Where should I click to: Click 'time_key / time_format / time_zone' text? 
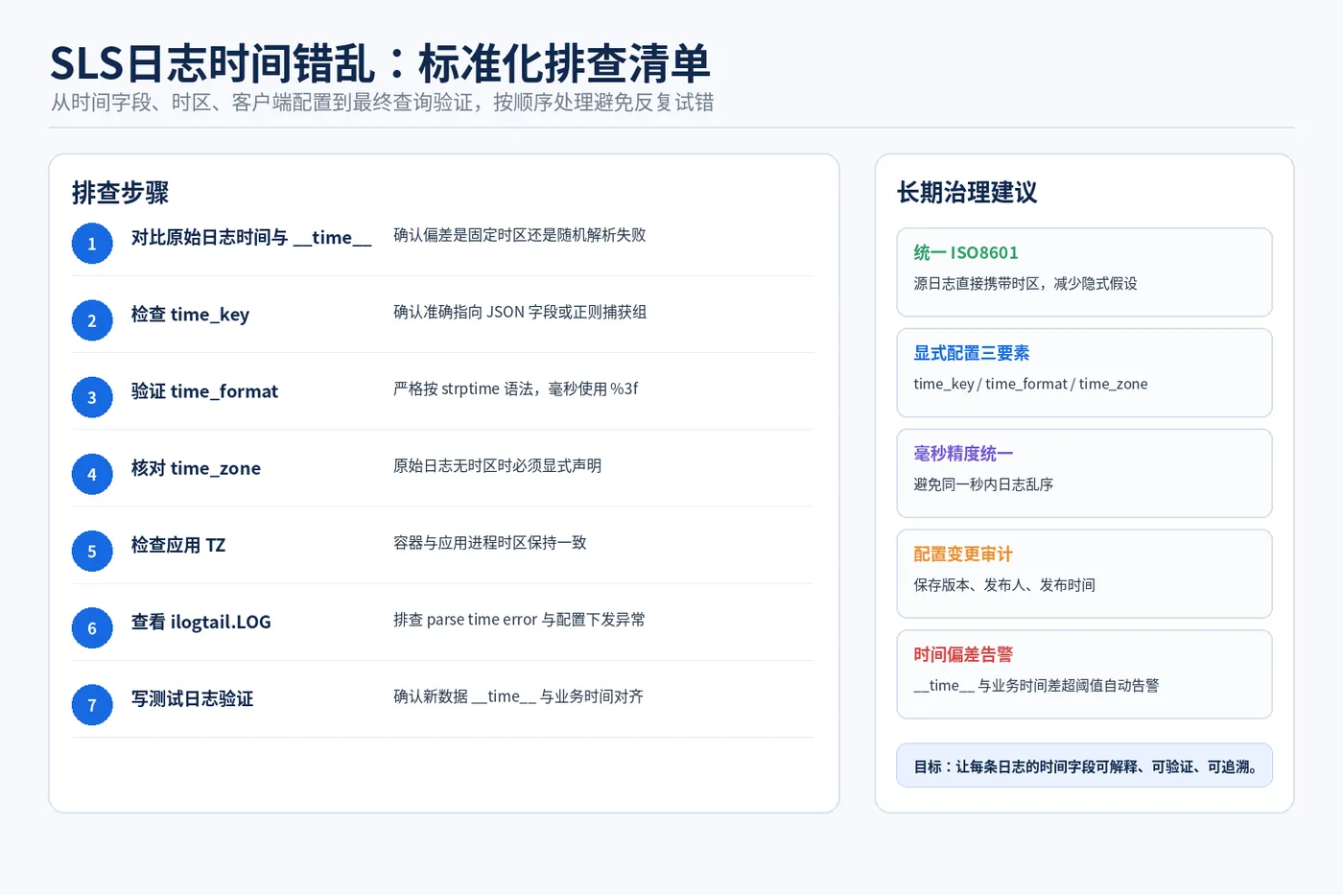point(1030,384)
